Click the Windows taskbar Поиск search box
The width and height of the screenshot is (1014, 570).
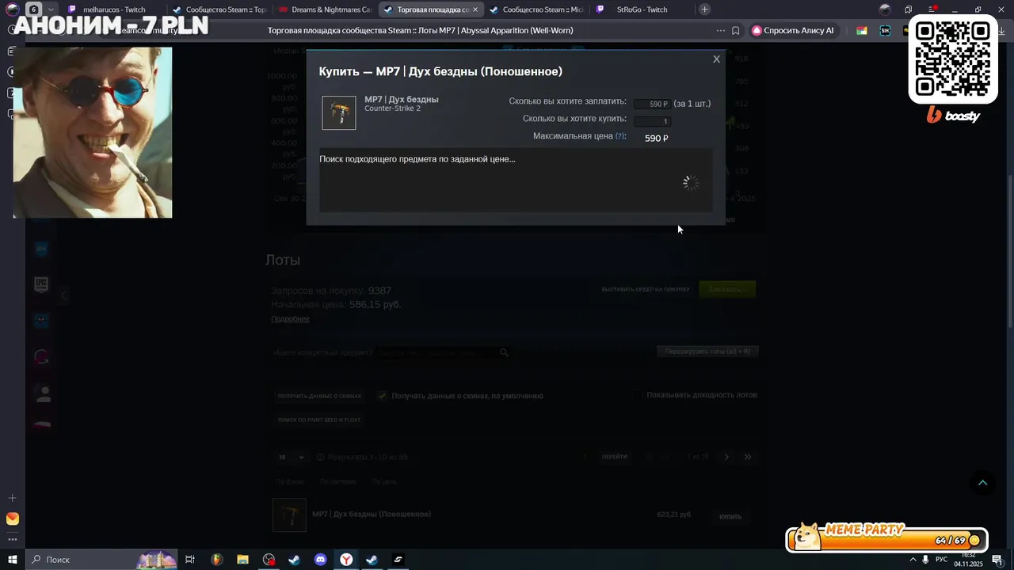pos(103,560)
